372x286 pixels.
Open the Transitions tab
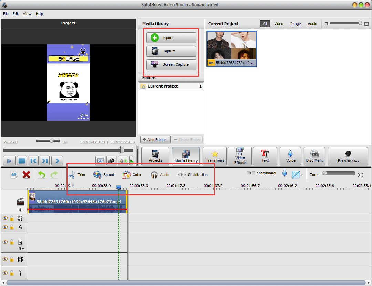point(215,156)
